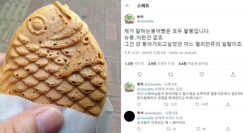The image size is (243, 133).
Task: Open the 6.6천 마음에 들어요 list
Action: [x=193, y=63]
